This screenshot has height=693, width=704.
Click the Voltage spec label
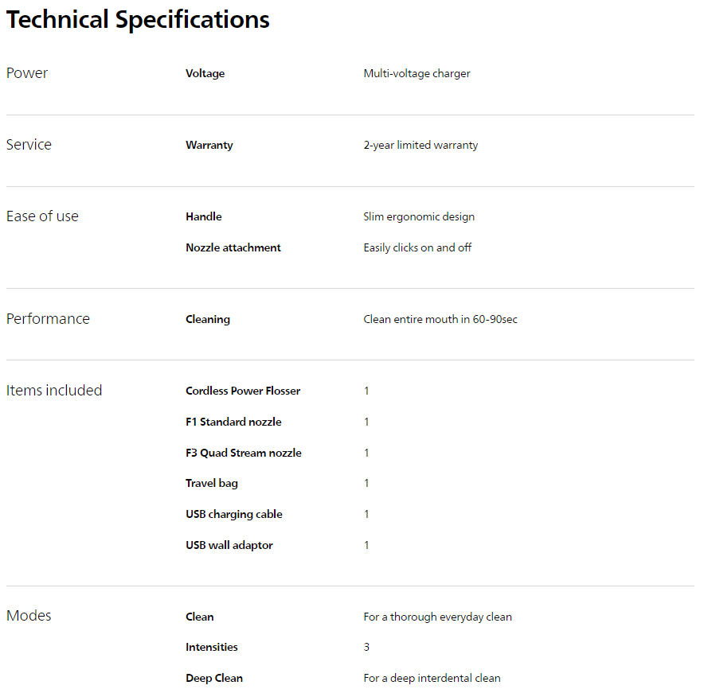(205, 73)
